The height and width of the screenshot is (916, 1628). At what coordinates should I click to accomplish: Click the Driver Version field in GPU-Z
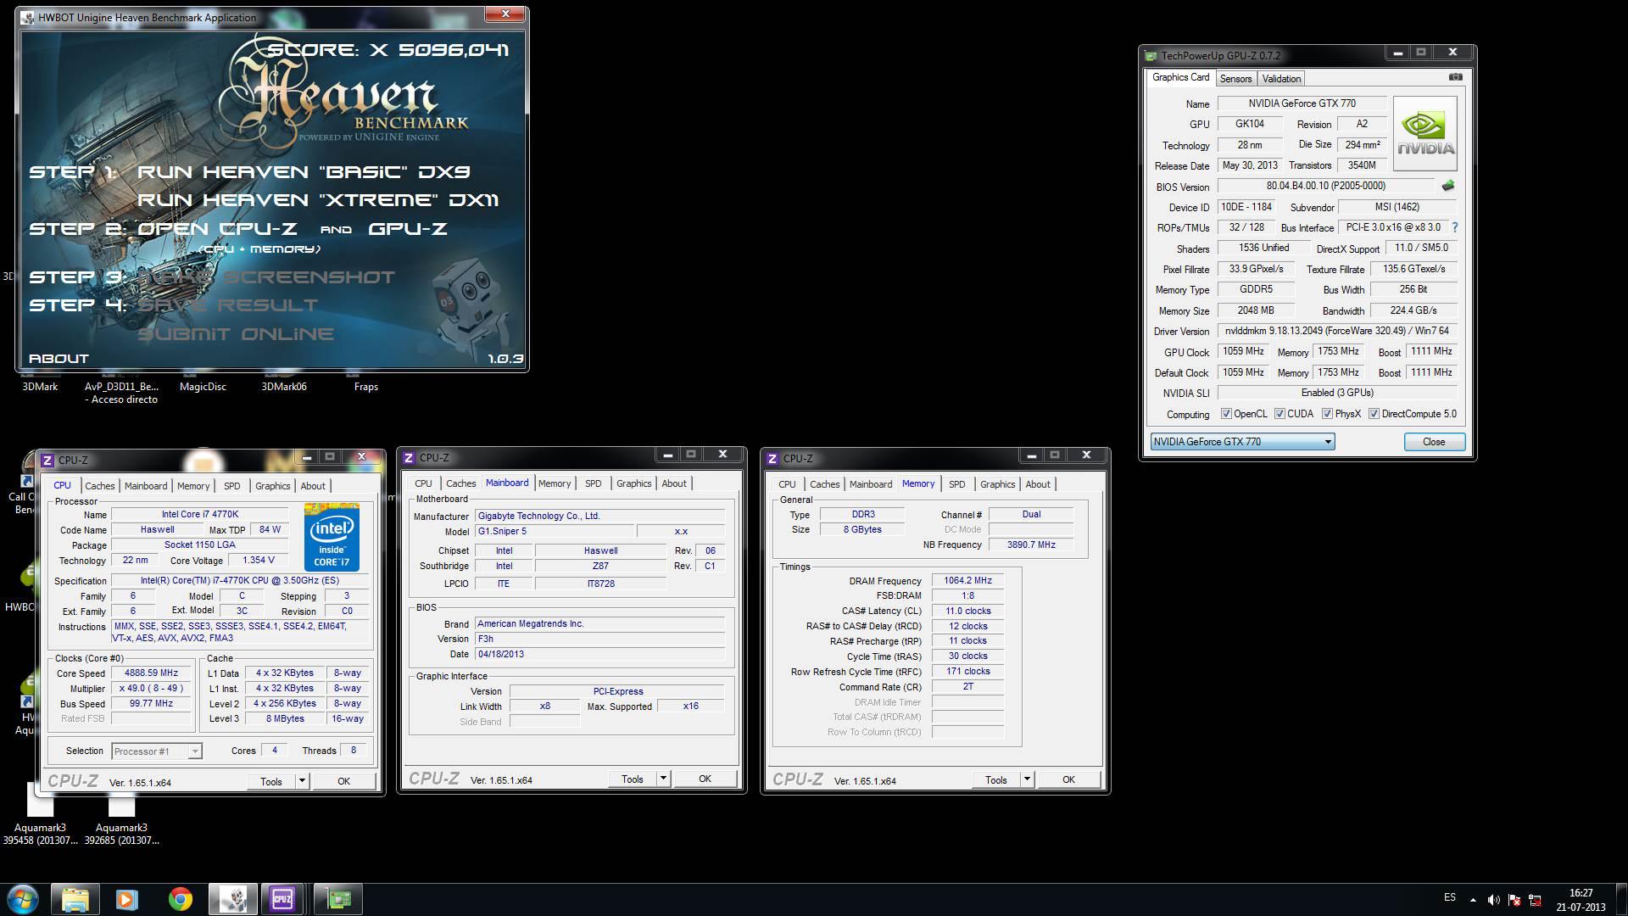tap(1336, 331)
